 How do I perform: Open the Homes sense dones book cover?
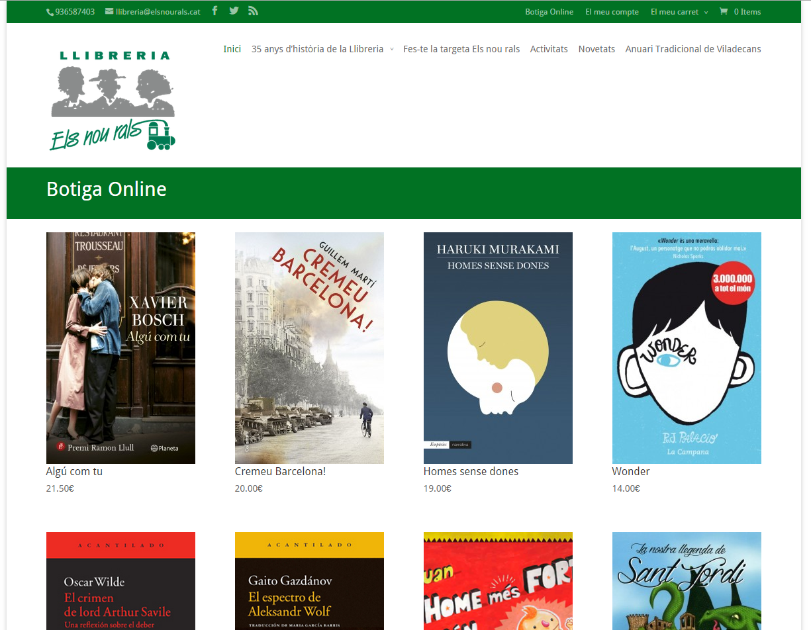tap(498, 348)
